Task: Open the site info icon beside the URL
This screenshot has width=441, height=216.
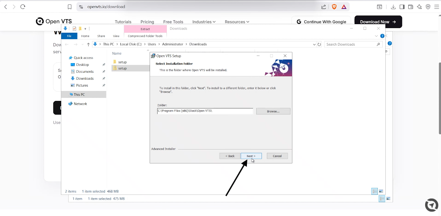Action: click(x=81, y=7)
